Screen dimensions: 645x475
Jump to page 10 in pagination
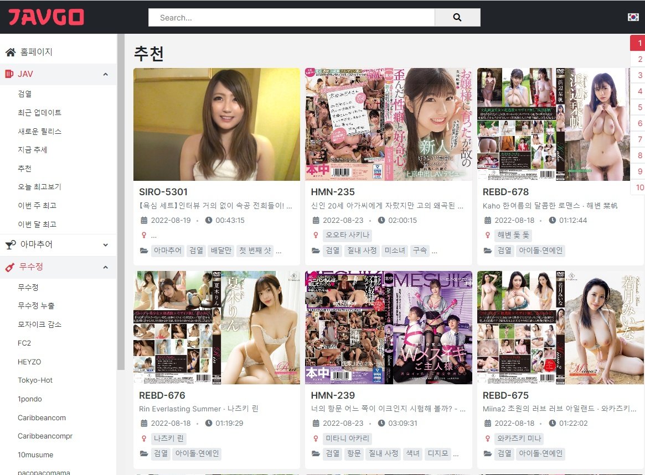(639, 187)
